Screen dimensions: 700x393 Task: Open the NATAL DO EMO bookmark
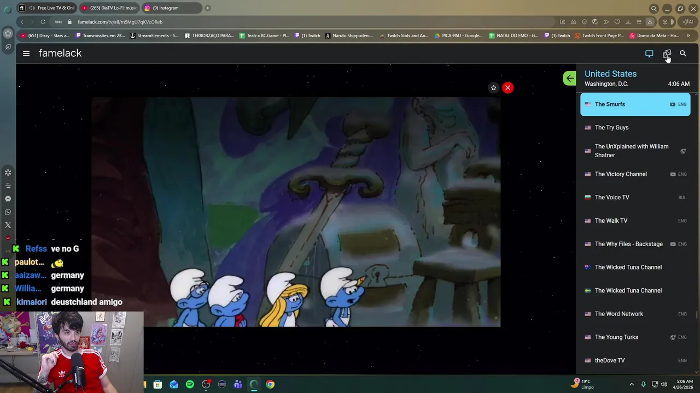(514, 35)
